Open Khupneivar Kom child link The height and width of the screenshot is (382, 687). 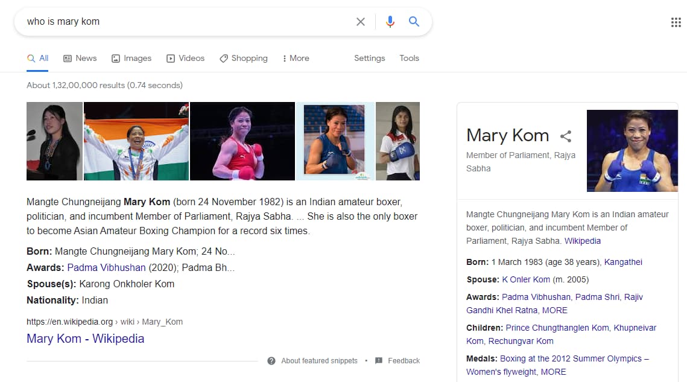tap(562, 334)
